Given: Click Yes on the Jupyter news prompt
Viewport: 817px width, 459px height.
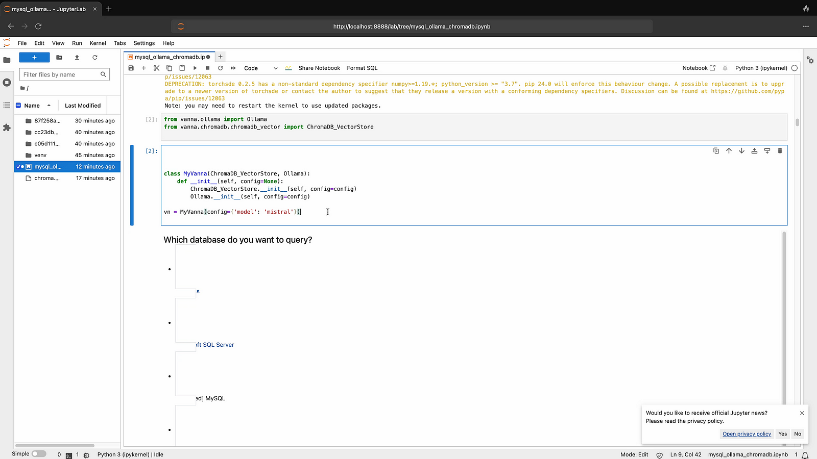Looking at the screenshot, I should pyautogui.click(x=783, y=434).
